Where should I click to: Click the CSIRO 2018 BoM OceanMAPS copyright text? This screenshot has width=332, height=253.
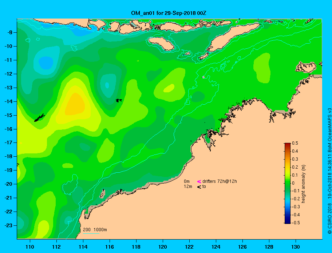pos(329,171)
